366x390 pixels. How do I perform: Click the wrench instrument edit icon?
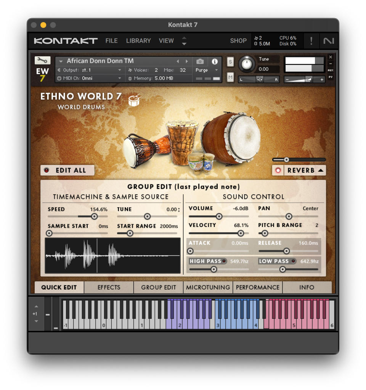[x=42, y=60]
